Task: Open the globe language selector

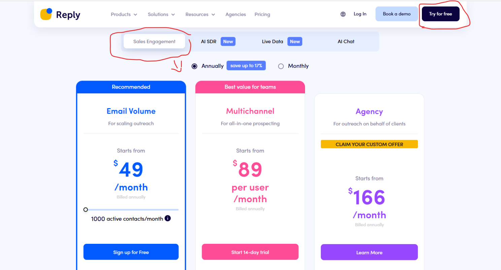Action: coord(343,14)
